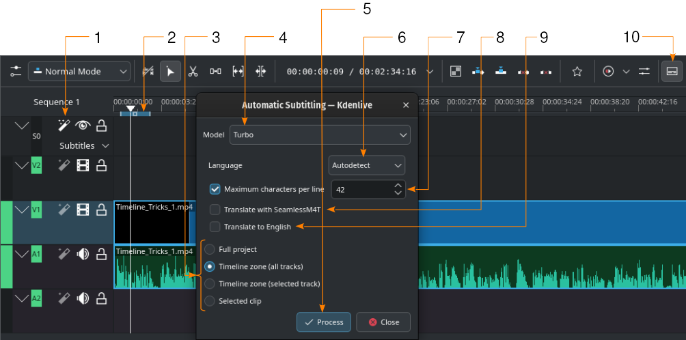Collapse track A2 using its chevron

pyautogui.click(x=21, y=298)
